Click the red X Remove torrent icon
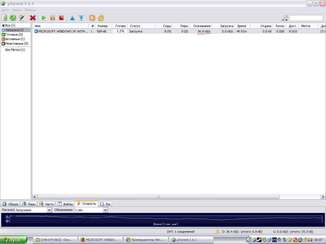 point(33,18)
